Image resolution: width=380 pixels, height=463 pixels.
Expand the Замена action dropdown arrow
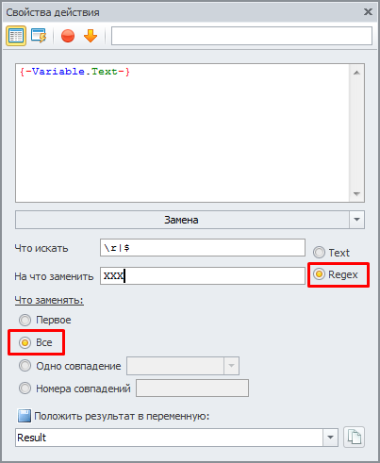click(356, 220)
